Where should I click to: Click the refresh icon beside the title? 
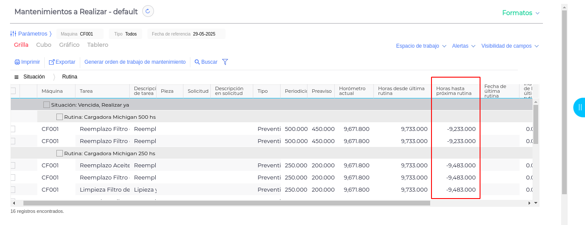coord(148,11)
